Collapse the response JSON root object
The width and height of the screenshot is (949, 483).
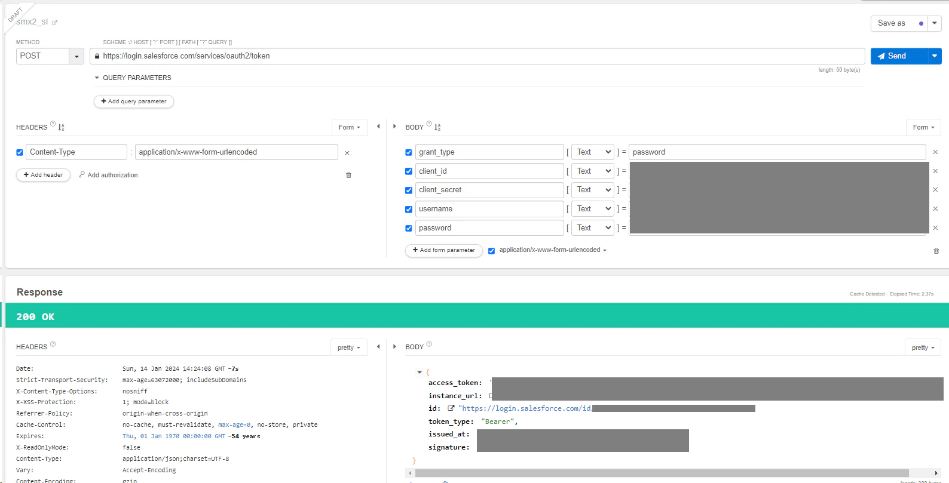(420, 372)
